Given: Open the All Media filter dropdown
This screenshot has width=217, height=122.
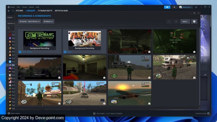Looking at the screenshot, I should [x=48, y=21].
